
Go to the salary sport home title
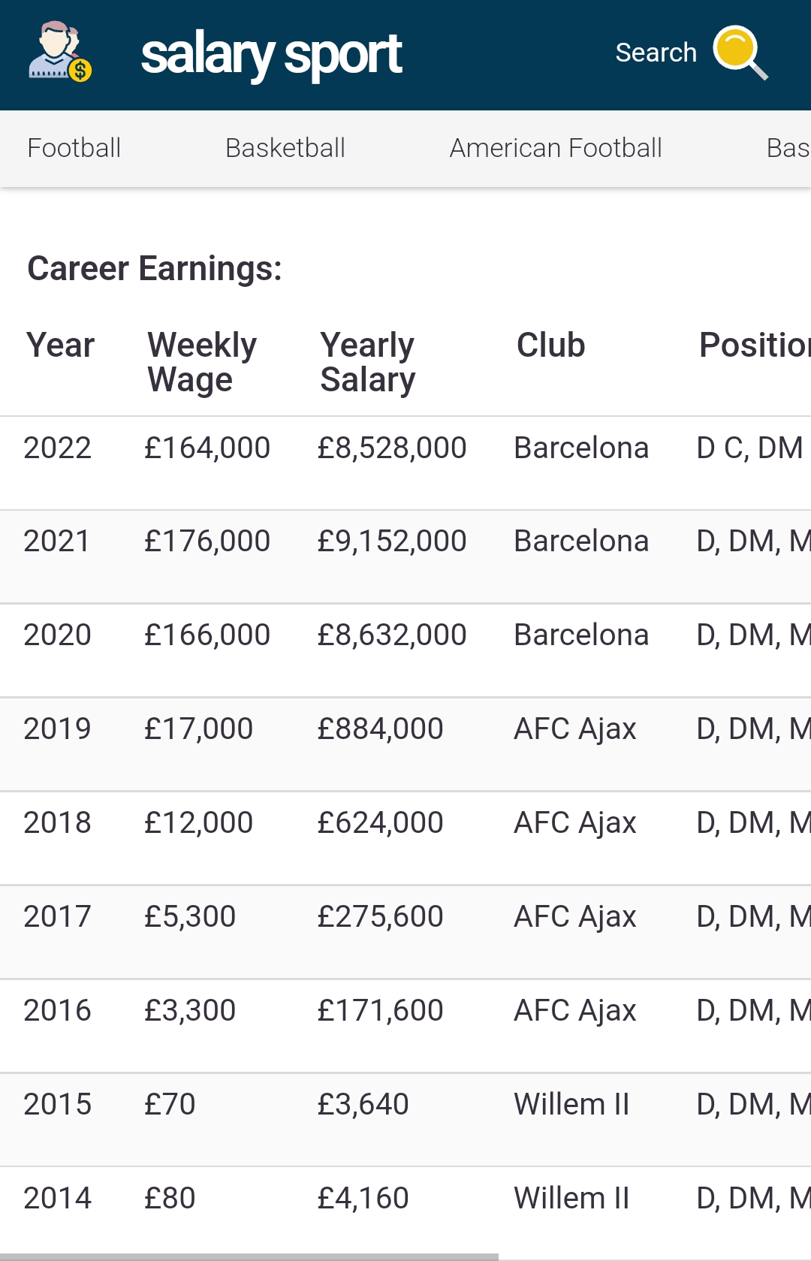(x=272, y=55)
